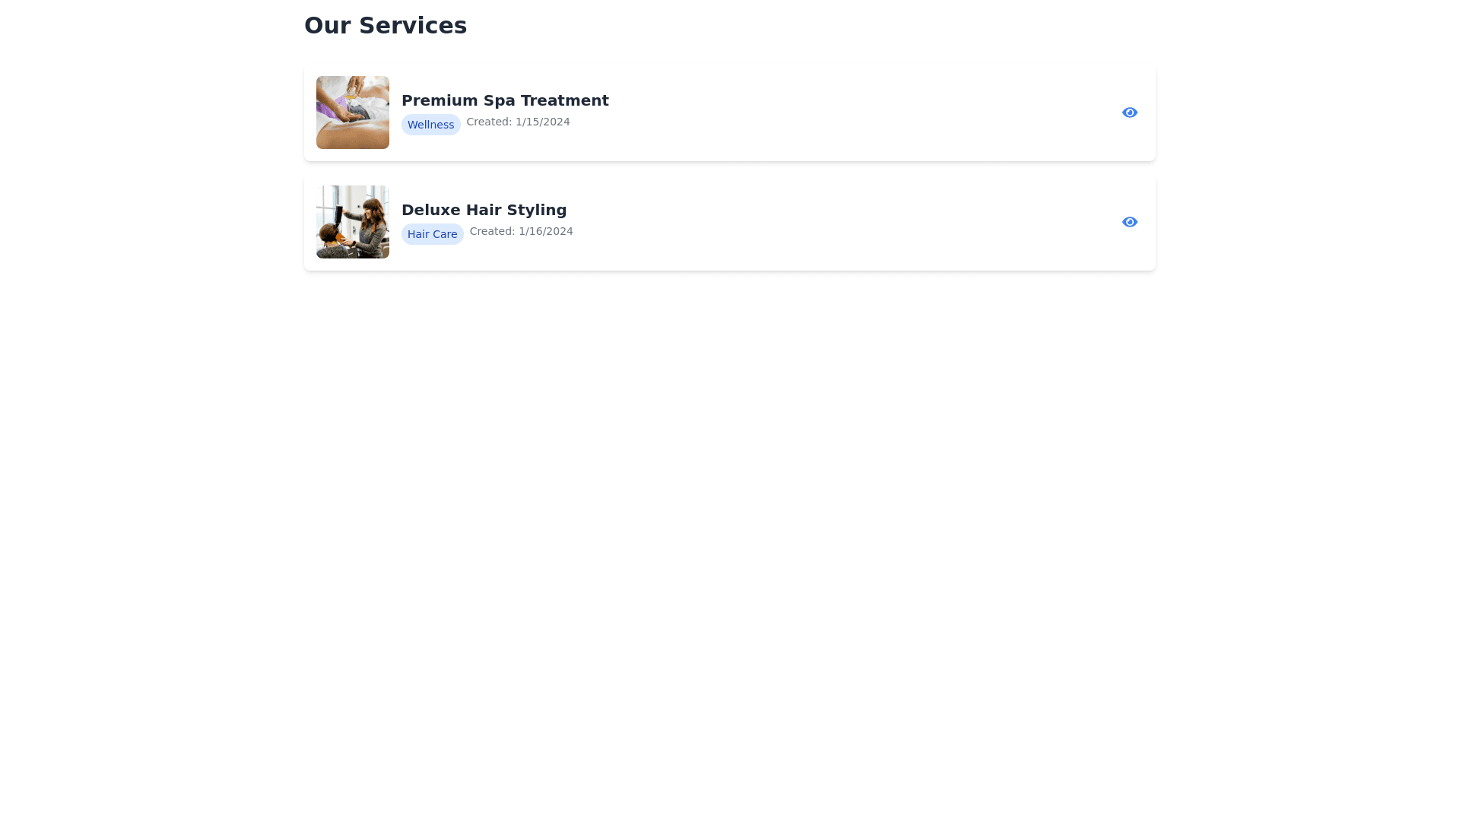Open the spa massage thumbnail image
The width and height of the screenshot is (1460, 821).
click(x=353, y=113)
